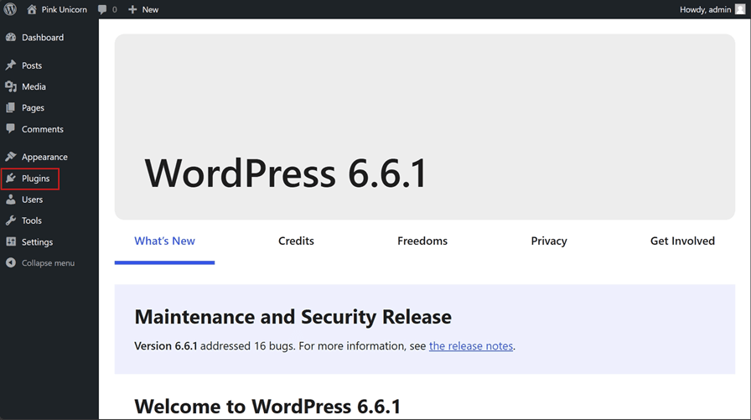Click the Settings sliders icon

[x=11, y=241]
